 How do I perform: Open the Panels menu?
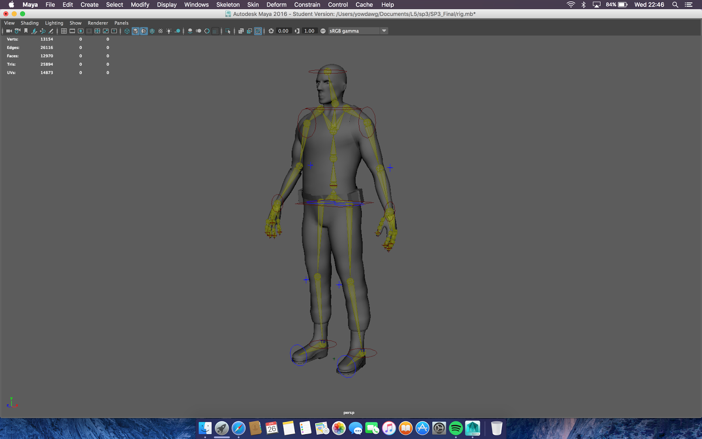(121, 23)
